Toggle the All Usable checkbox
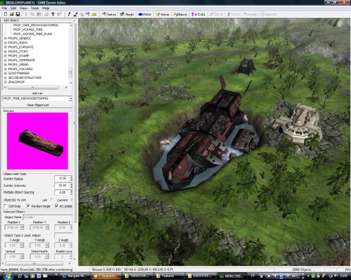 pos(56,206)
